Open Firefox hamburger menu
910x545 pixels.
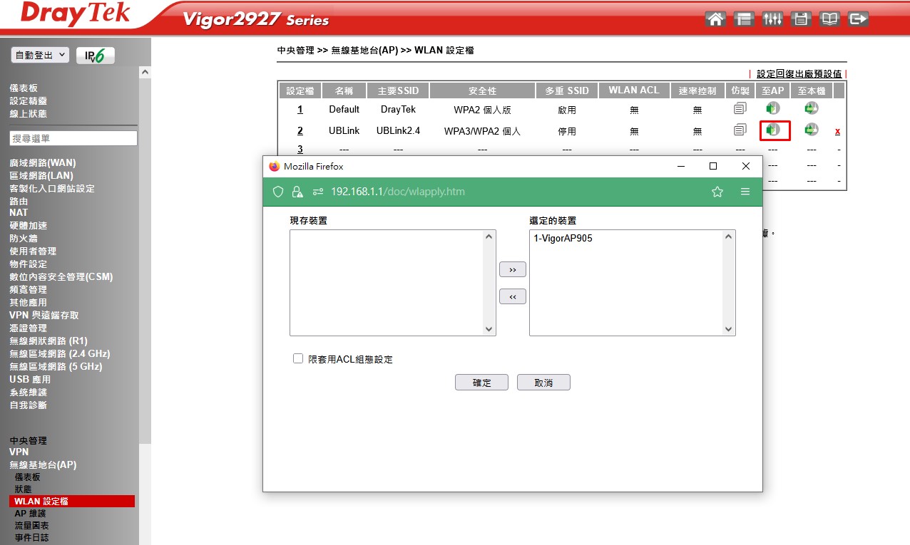[745, 192]
